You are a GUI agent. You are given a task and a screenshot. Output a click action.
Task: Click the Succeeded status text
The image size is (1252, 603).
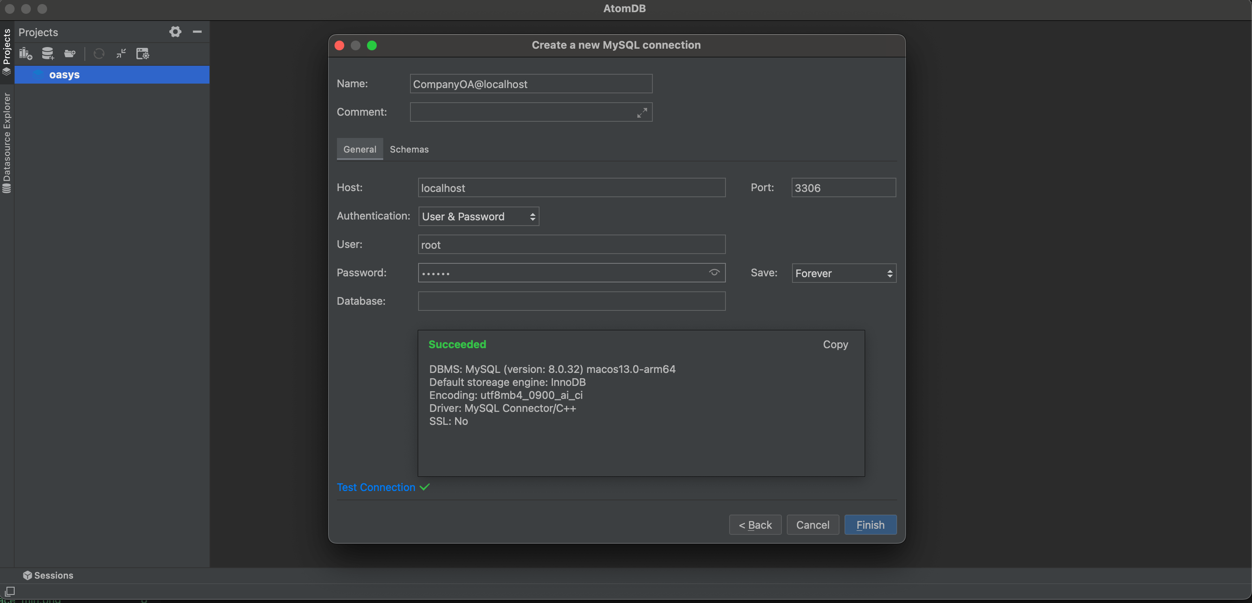click(x=457, y=345)
